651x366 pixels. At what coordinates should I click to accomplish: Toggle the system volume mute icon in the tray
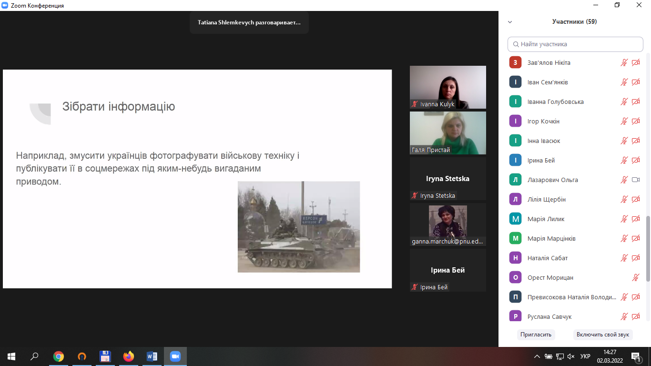pyautogui.click(x=570, y=356)
